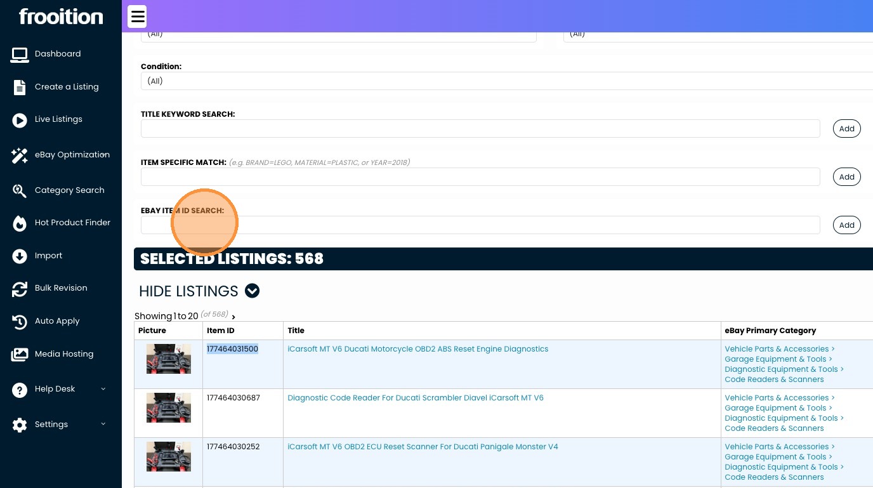The image size is (873, 488).
Task: Open listing iCarsoft MT V6 OBD2 ECU Reset Scanner
Action: tap(423, 447)
